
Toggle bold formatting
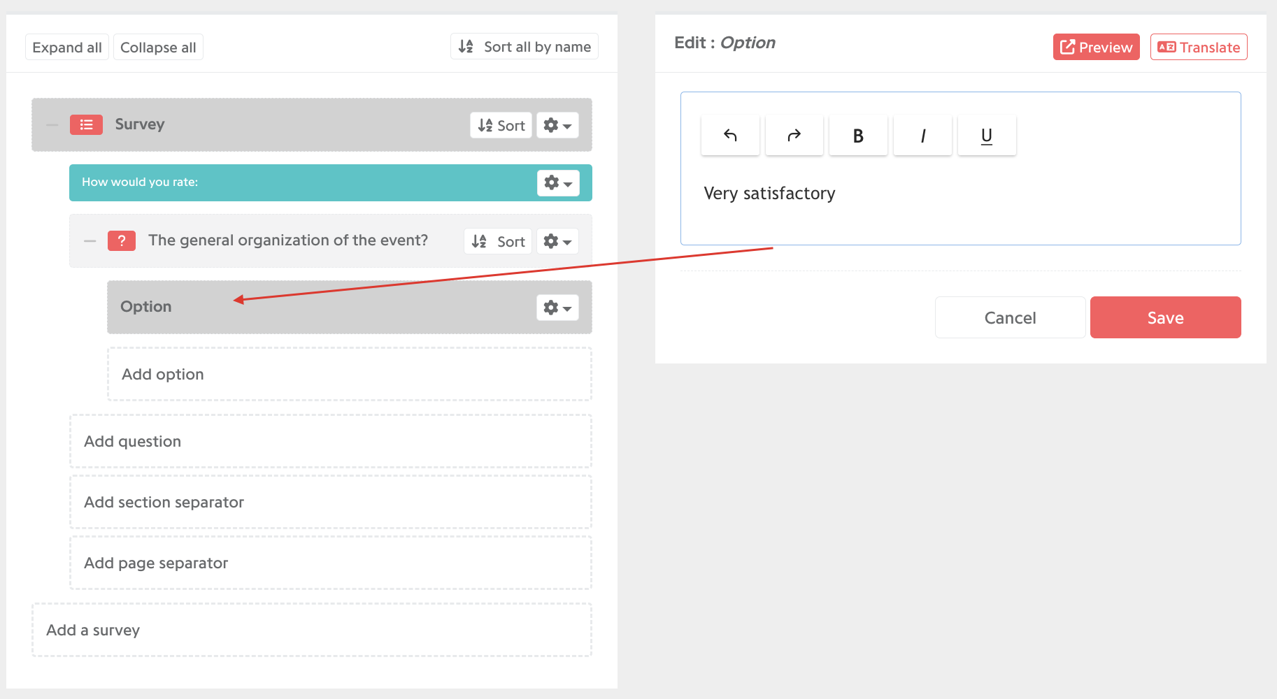pyautogui.click(x=858, y=135)
